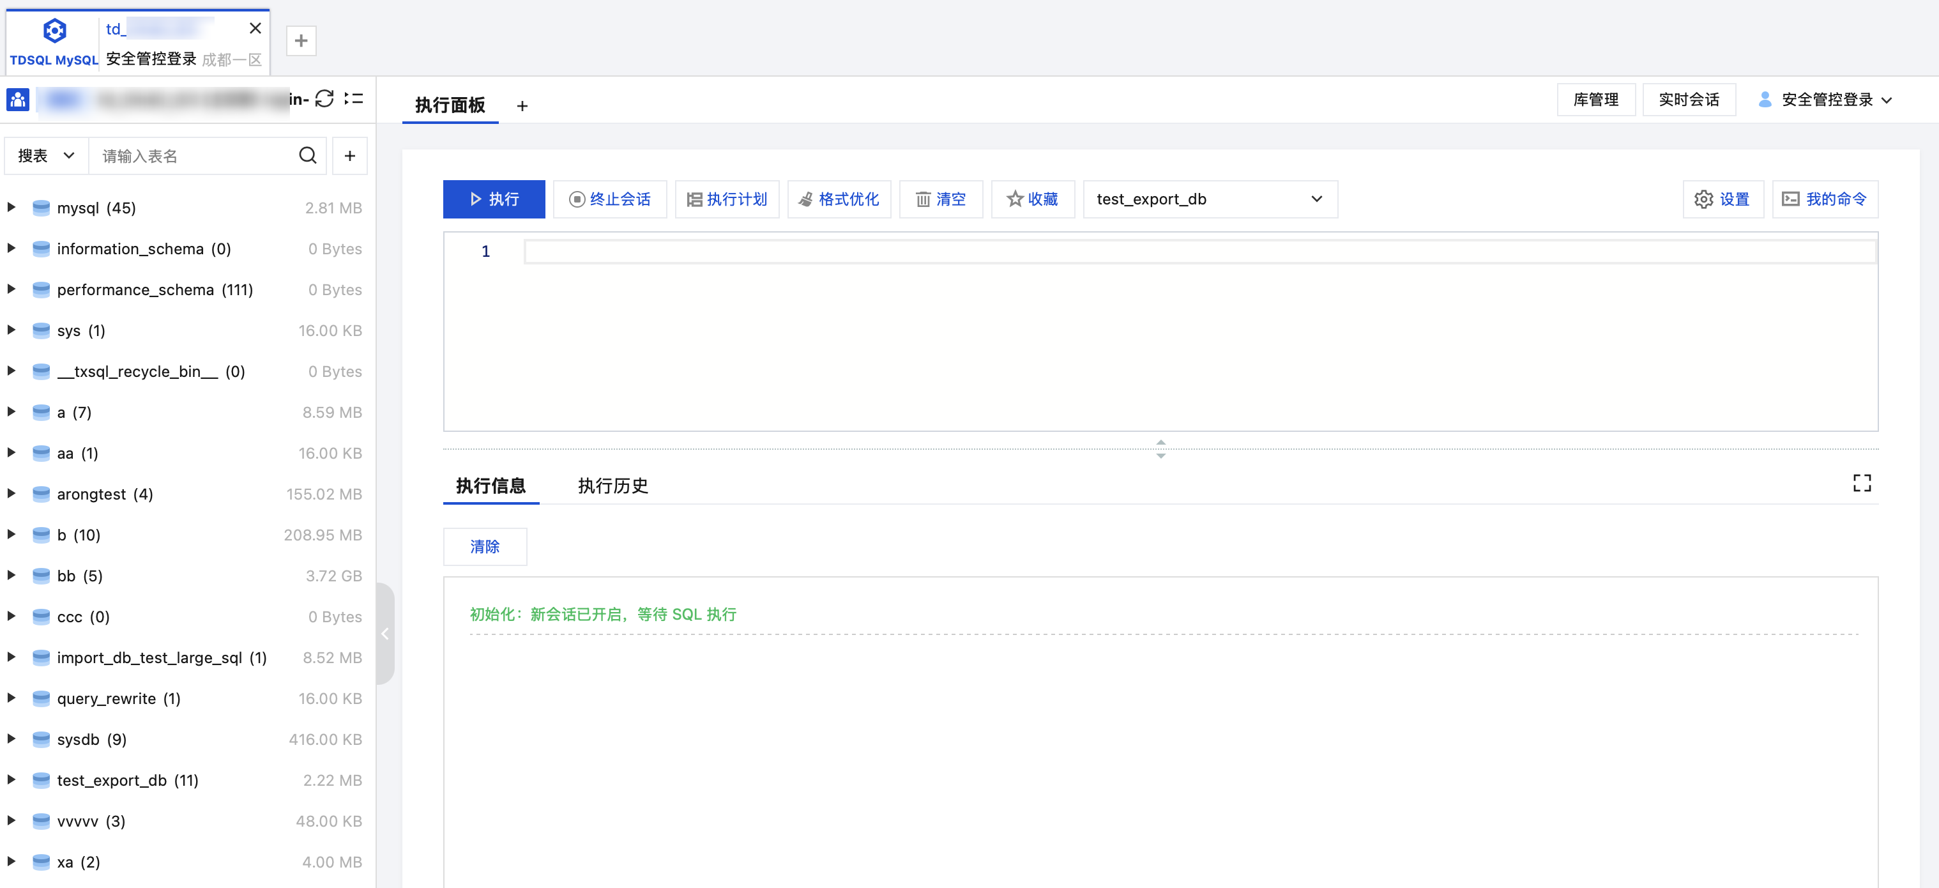Image resolution: width=1939 pixels, height=888 pixels.
Task: Collapse the left sidebar with arrow handle
Action: click(384, 634)
